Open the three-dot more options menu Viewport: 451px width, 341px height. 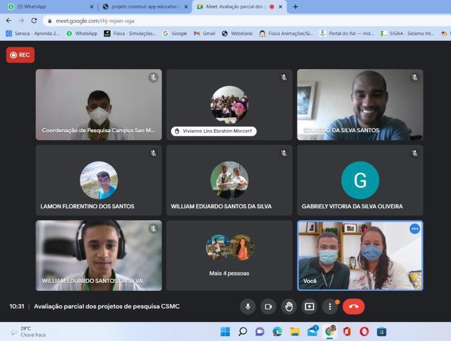(330, 306)
